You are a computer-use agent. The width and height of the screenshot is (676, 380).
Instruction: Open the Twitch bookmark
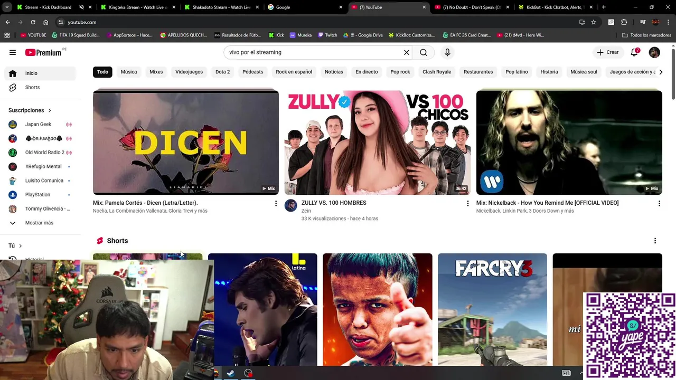(x=327, y=35)
